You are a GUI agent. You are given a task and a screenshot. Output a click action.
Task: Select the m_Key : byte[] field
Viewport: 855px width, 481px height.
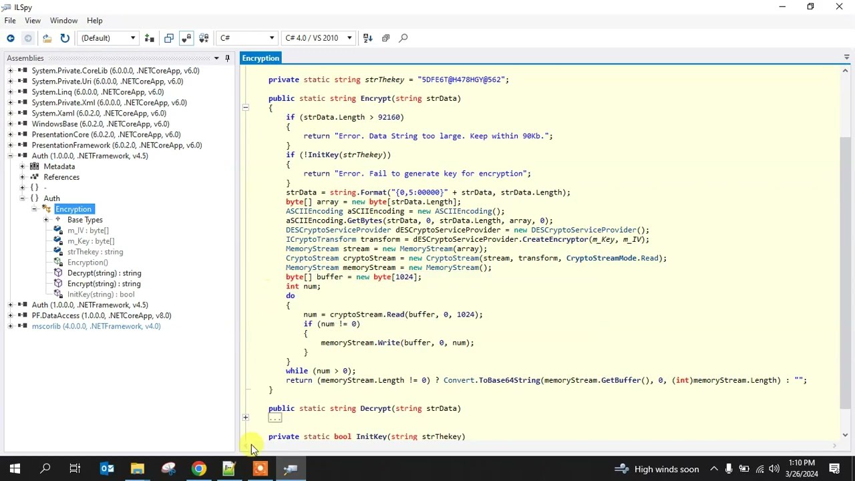pos(90,241)
